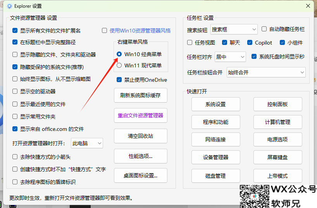Toggle the Copilot checkbox

coord(250,43)
